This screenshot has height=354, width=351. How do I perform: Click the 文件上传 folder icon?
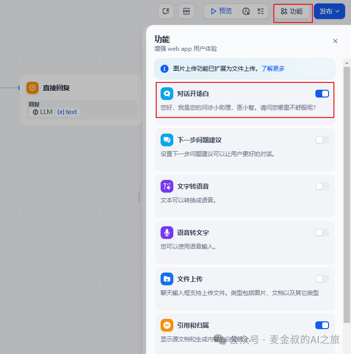point(167,279)
